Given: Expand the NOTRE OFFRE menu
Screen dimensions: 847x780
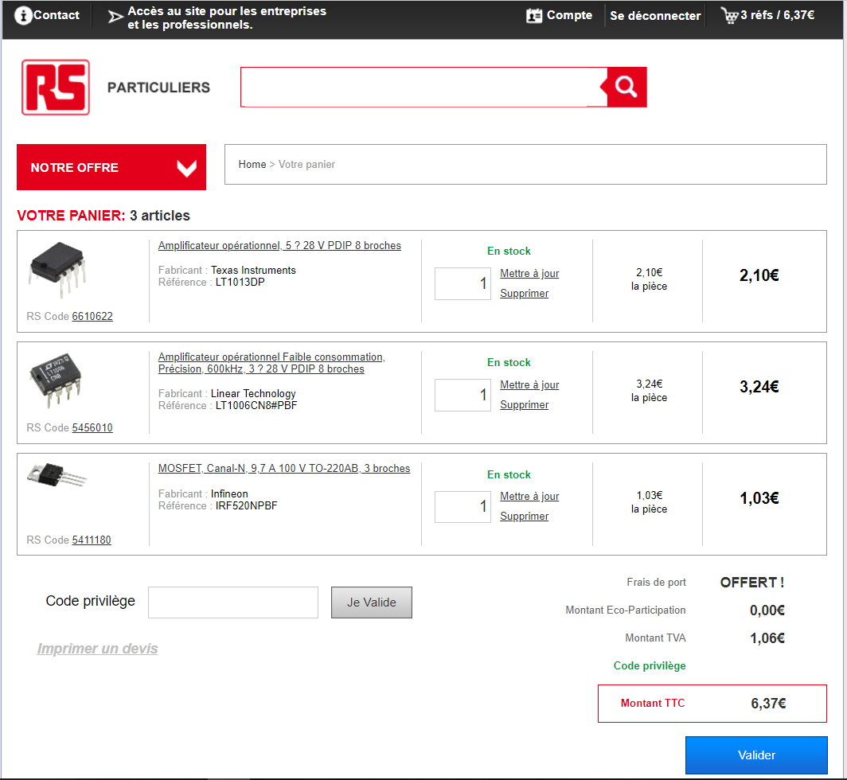Looking at the screenshot, I should point(111,167).
